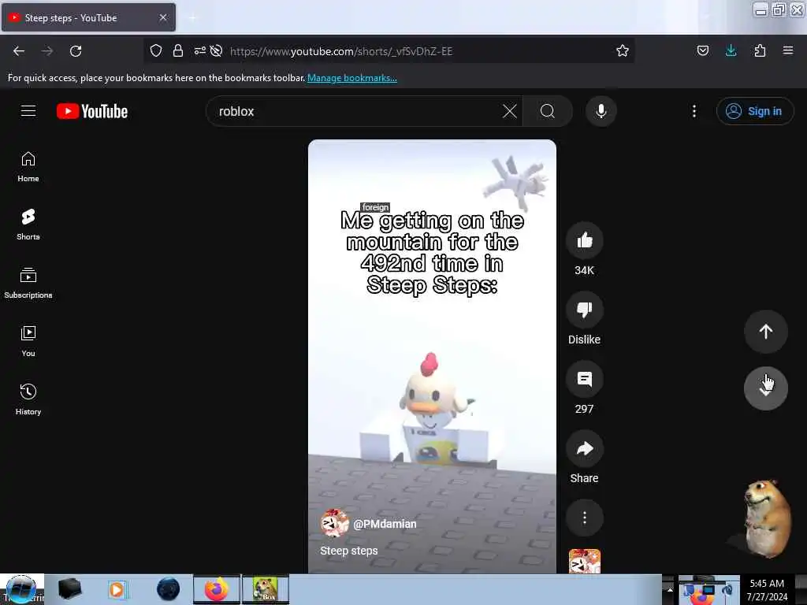Open the black box taskbar icon

click(69, 589)
